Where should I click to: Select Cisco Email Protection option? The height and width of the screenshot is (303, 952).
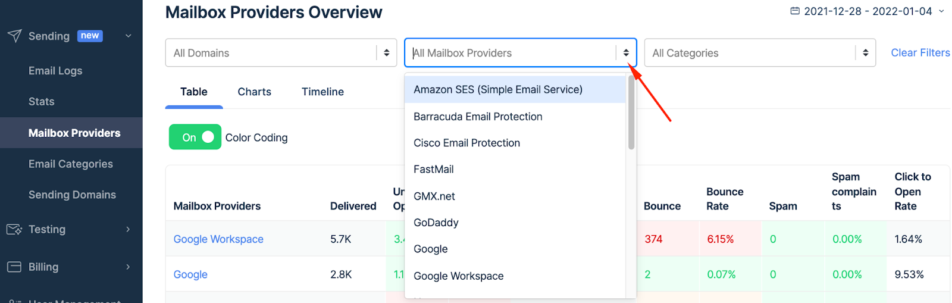515,143
